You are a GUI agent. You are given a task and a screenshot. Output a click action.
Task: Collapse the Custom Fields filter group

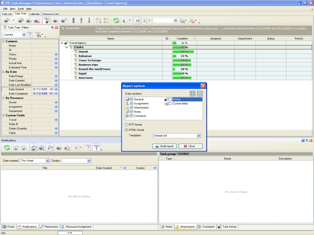(x=3, y=115)
